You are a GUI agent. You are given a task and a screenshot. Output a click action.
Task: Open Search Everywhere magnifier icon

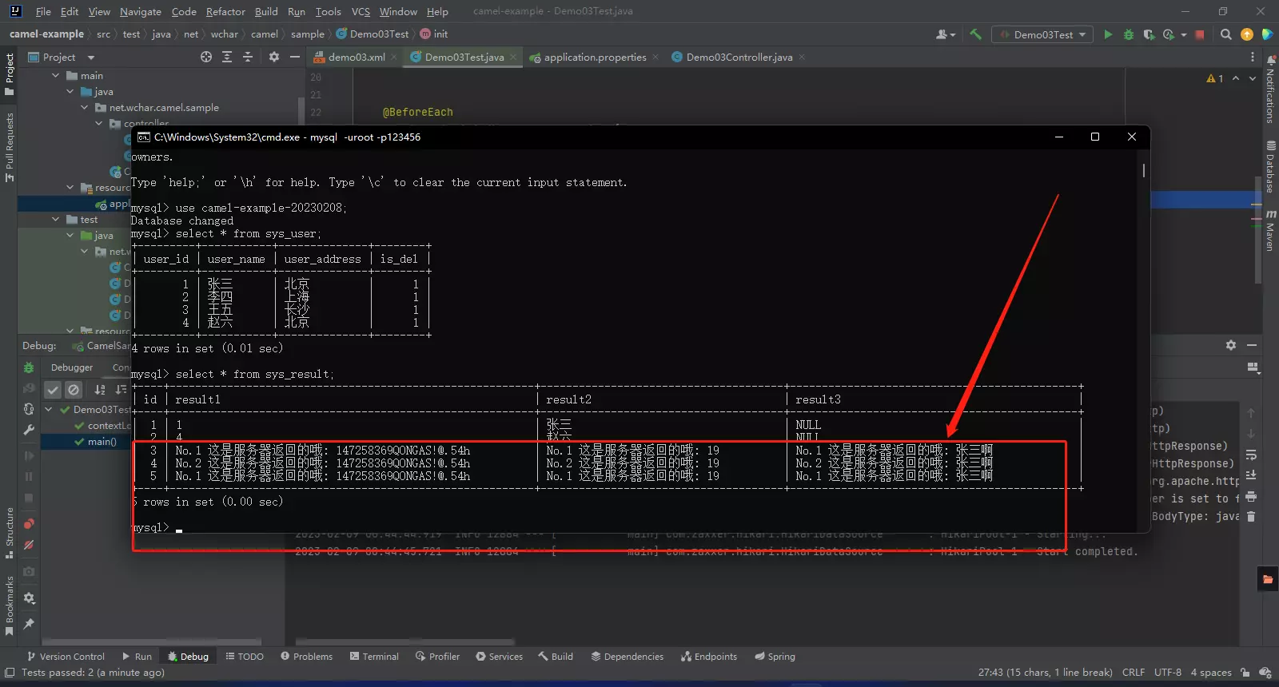click(x=1226, y=34)
